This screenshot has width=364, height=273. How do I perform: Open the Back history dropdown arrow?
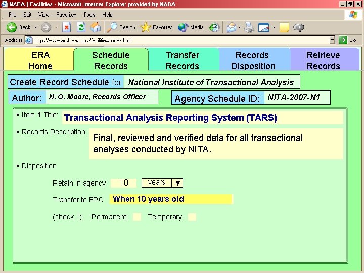pos(35,27)
